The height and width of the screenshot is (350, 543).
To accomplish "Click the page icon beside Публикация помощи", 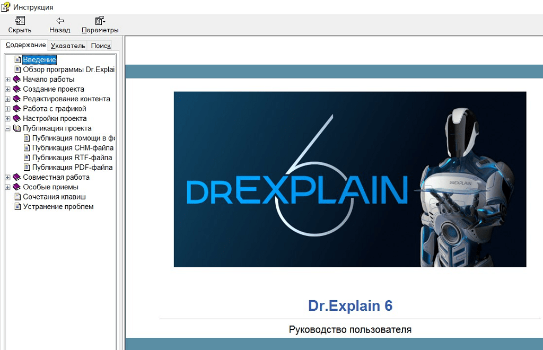I will pyautogui.click(x=27, y=138).
